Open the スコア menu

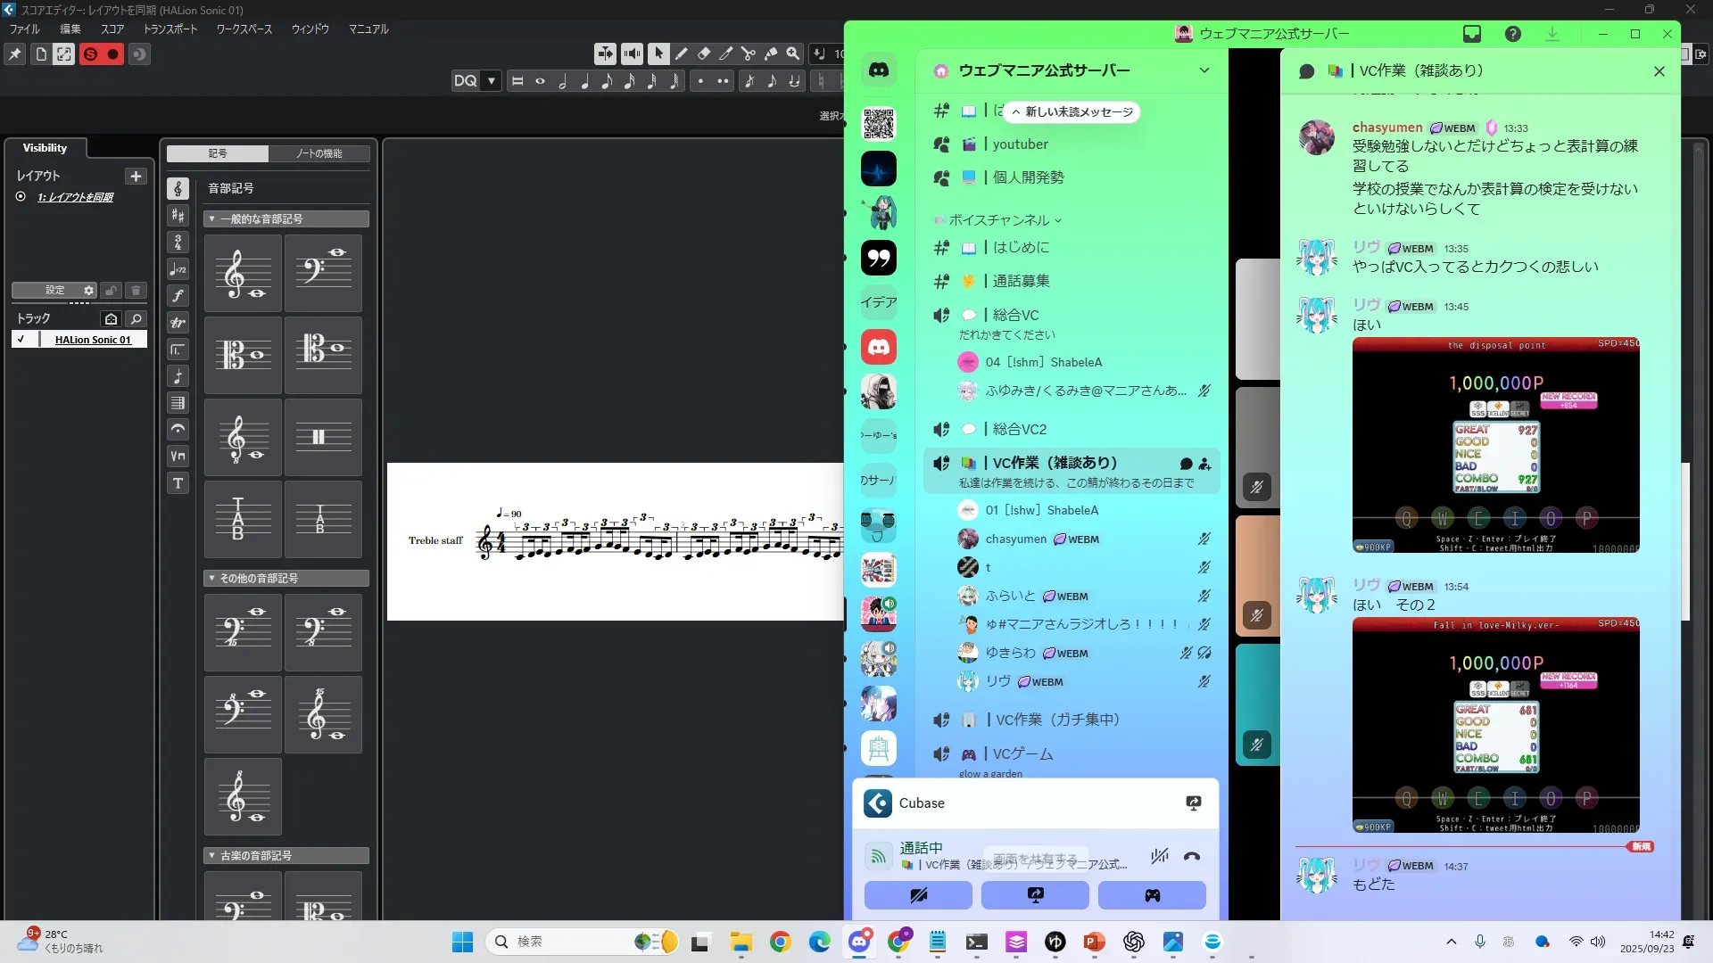pos(112,29)
